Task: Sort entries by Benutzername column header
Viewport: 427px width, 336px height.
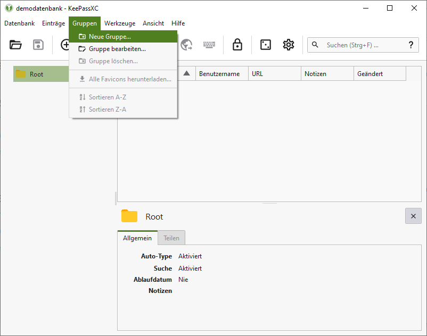Action: [219, 74]
